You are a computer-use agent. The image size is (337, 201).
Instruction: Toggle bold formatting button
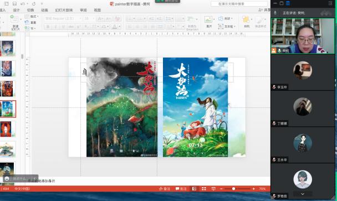[48, 27]
